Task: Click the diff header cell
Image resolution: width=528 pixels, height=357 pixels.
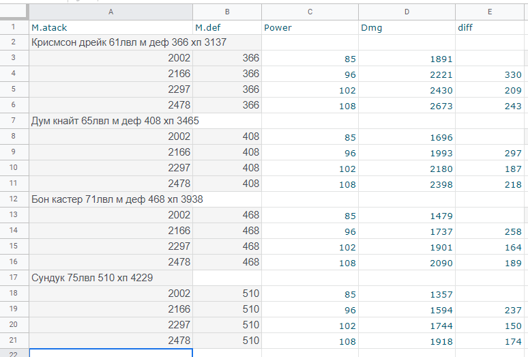Action: (490, 27)
